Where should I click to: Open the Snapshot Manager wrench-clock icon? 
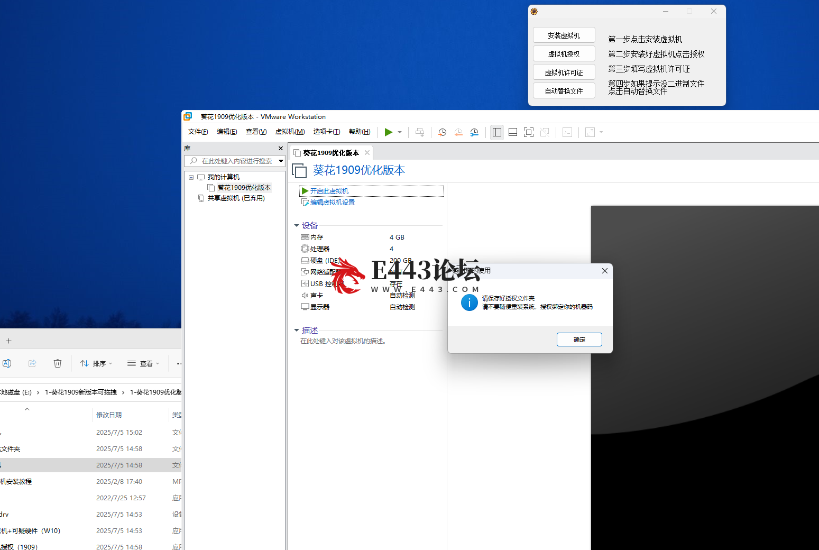click(x=474, y=132)
